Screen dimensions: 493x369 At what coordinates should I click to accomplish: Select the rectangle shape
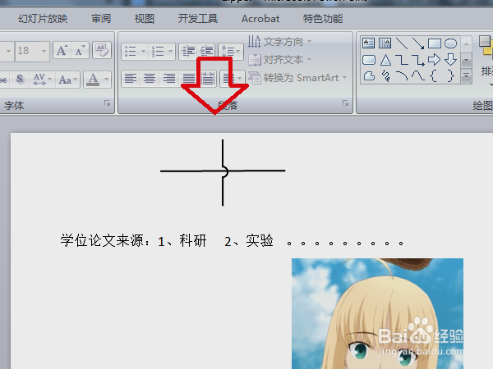[435, 43]
